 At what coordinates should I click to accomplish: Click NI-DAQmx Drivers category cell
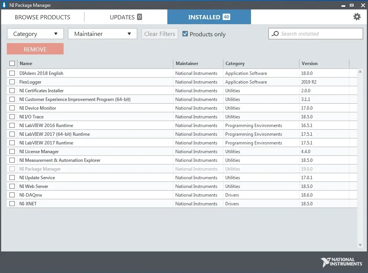pyautogui.click(x=232, y=195)
